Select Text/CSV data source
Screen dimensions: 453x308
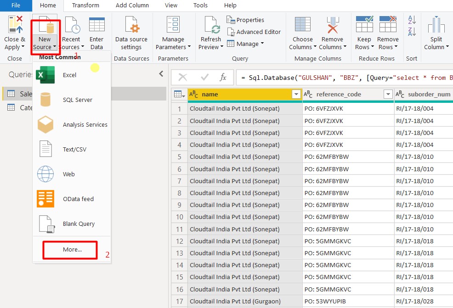pos(72,150)
